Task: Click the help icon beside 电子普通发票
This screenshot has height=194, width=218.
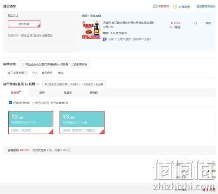Action: coord(26,73)
